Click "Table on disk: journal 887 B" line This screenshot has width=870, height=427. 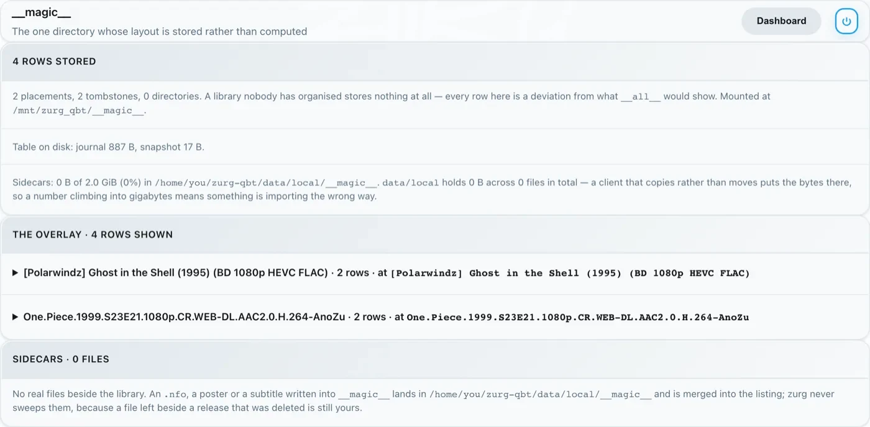tap(108, 147)
